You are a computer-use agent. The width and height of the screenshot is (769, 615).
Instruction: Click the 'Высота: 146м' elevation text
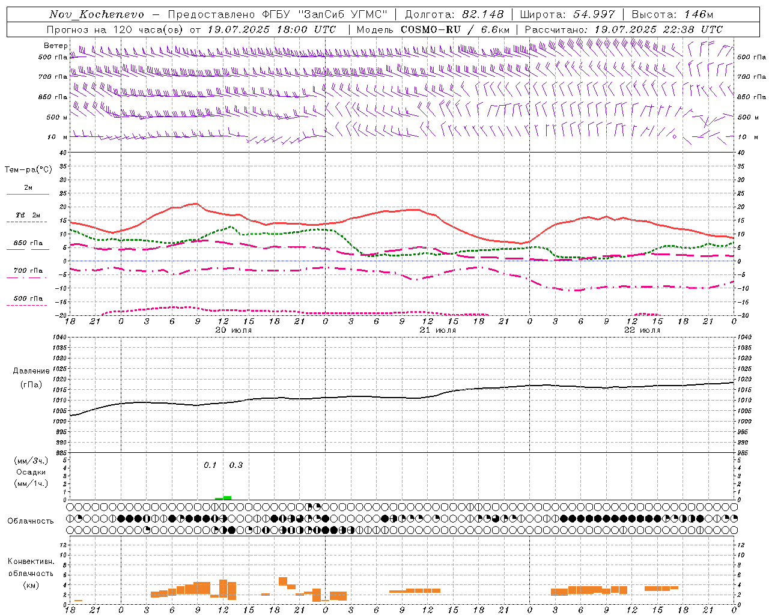[x=672, y=14]
